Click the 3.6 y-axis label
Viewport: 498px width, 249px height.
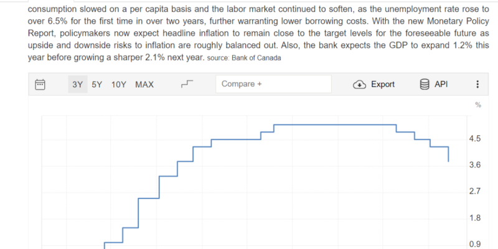474,164
